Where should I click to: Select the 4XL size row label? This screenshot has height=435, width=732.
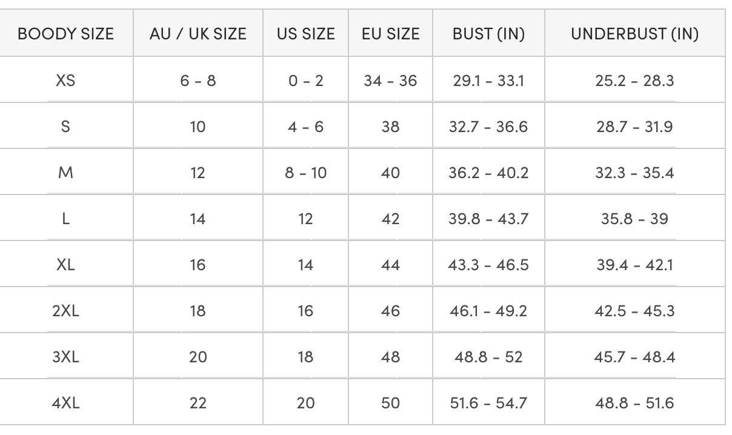pos(65,403)
